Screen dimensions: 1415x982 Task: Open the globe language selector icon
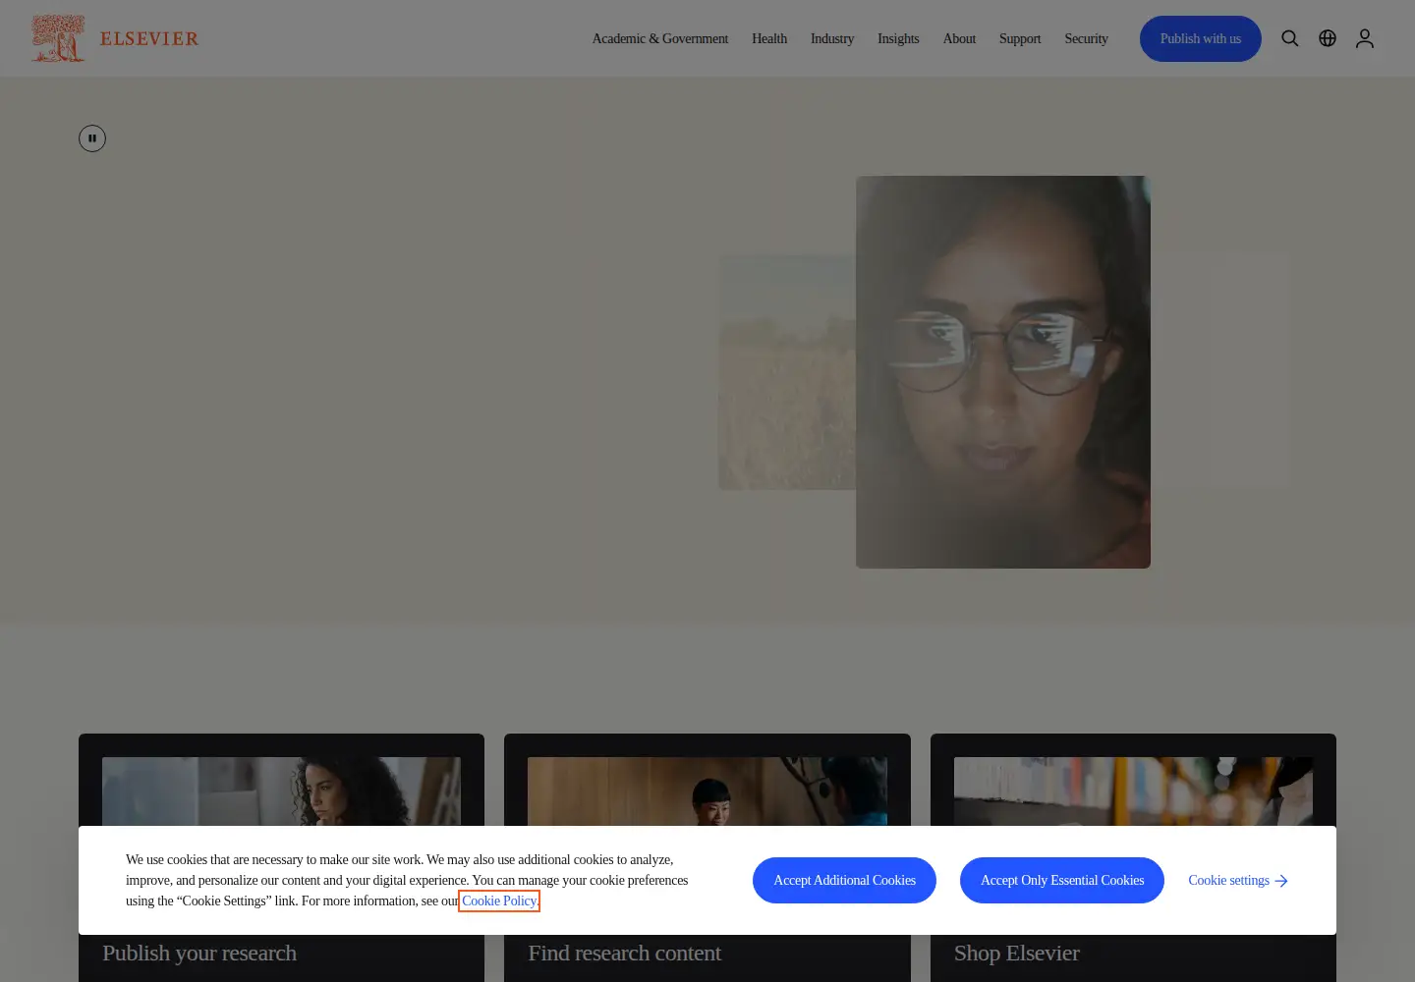[1328, 38]
